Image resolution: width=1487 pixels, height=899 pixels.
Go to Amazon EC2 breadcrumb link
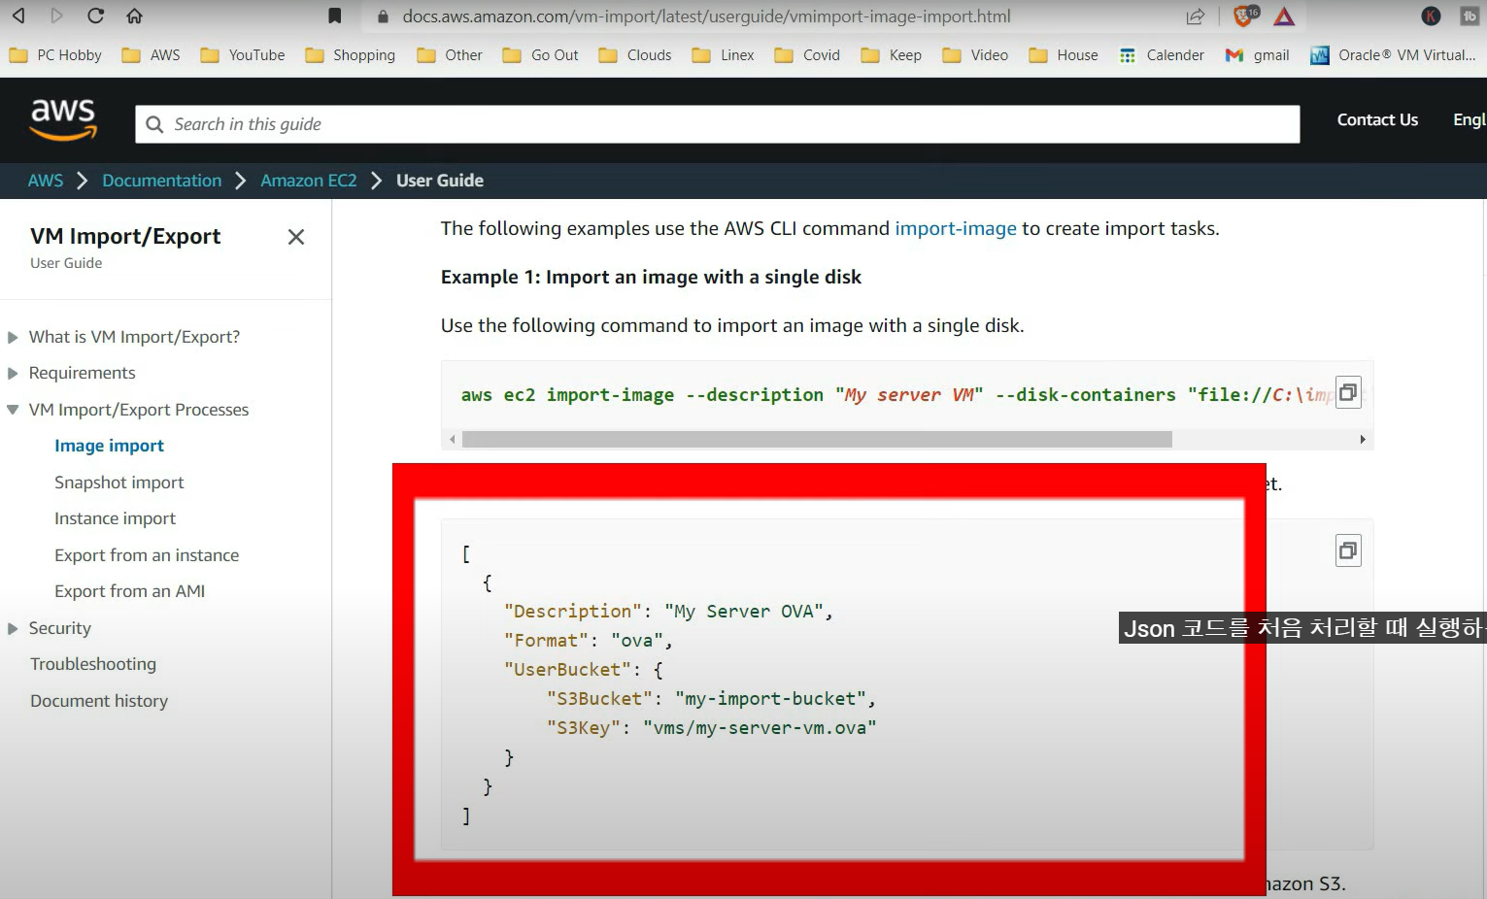click(x=309, y=181)
